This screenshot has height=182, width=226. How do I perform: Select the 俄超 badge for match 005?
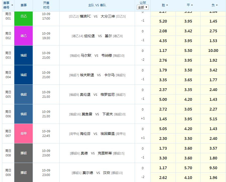coord(24,94)
